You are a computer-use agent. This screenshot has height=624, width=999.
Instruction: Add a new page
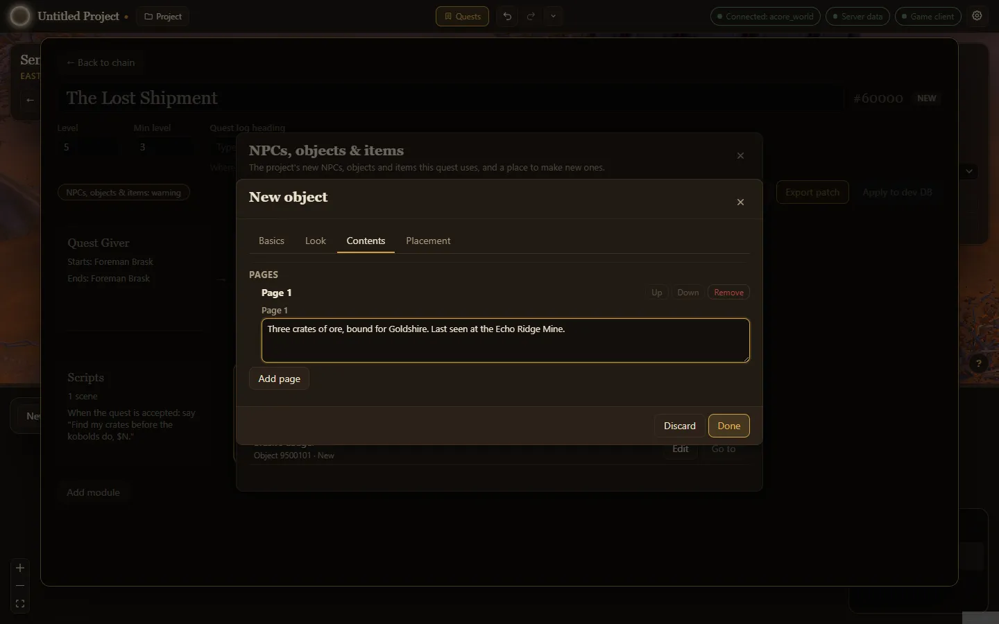(279, 379)
